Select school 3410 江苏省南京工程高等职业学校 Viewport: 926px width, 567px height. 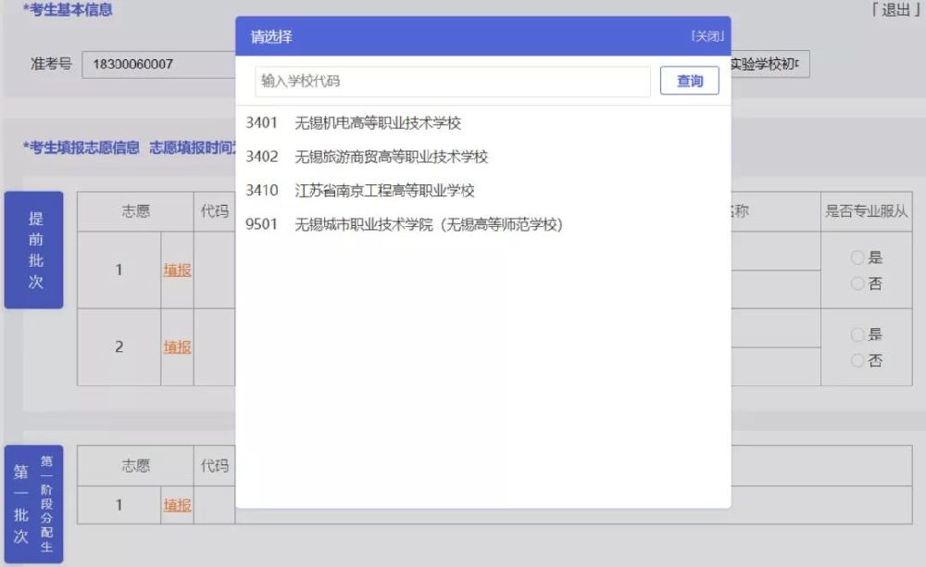pyautogui.click(x=360, y=190)
